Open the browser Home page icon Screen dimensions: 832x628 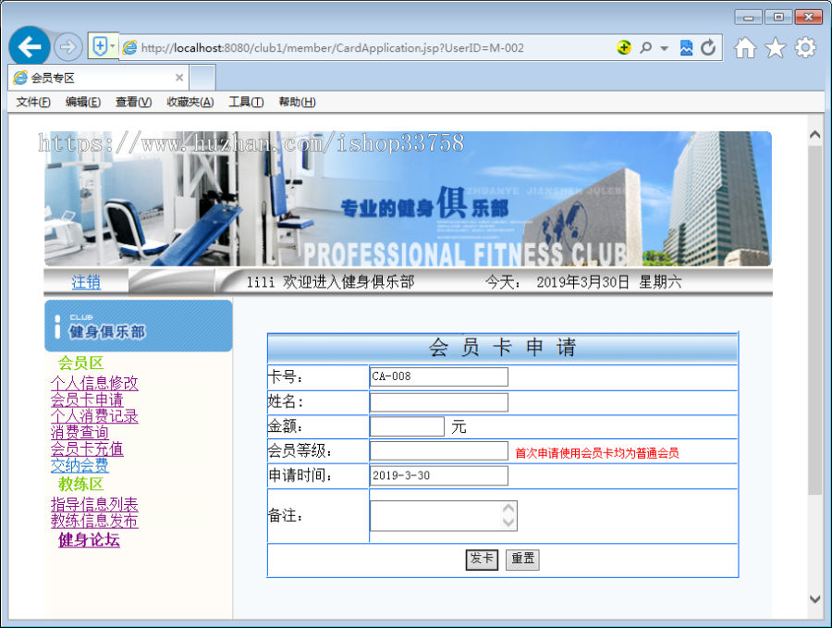coord(745,46)
